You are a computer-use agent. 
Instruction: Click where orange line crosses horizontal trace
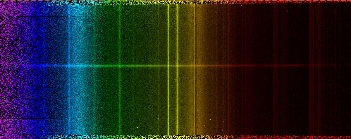[194, 66]
